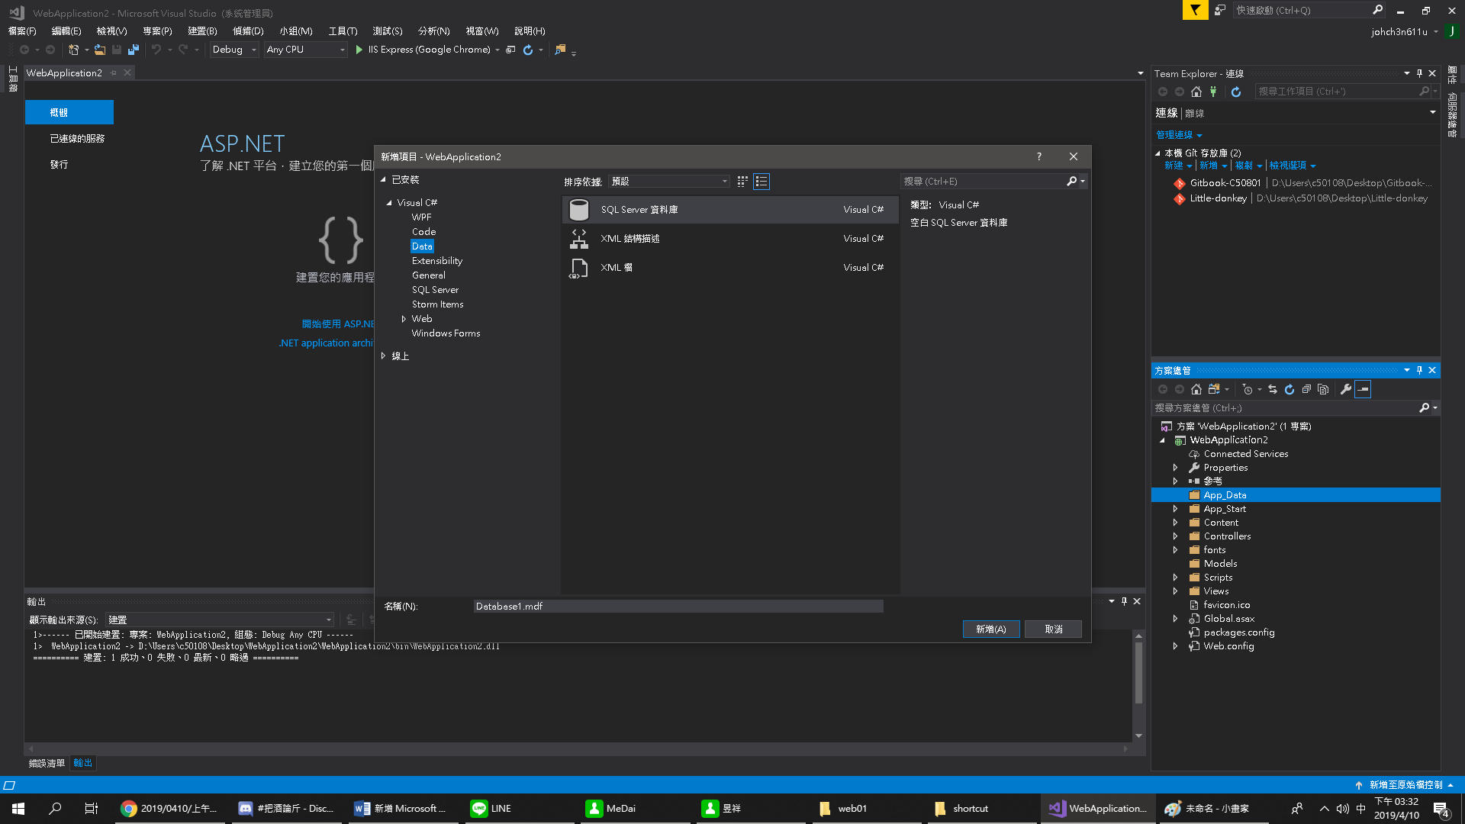1465x824 pixels.
Task: Expand the online templates node
Action: [384, 356]
